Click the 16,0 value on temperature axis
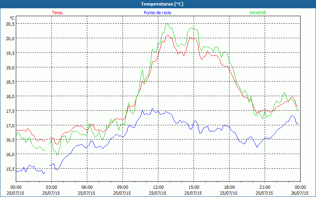Screen dimensions: 316x197 point(11,154)
